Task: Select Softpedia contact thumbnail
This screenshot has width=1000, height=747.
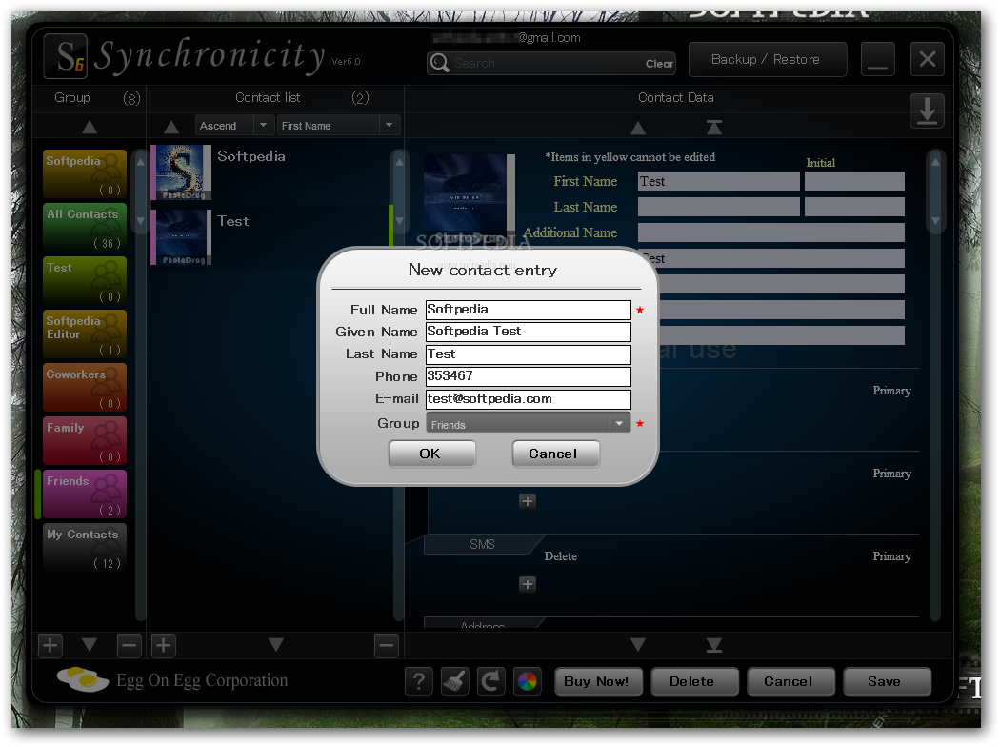Action: pos(181,172)
